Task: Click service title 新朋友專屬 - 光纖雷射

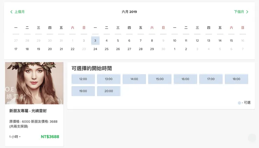Action: coord(28,111)
